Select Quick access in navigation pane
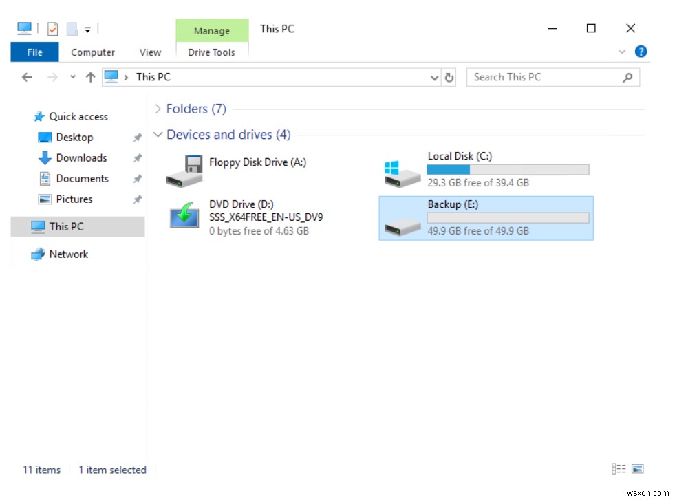Screen dimensions: 677x500 78,117
